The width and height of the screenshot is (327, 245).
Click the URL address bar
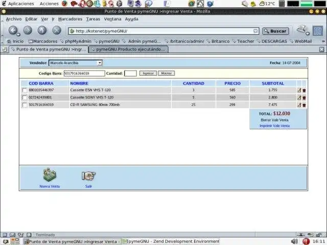pyautogui.click(x=163, y=31)
